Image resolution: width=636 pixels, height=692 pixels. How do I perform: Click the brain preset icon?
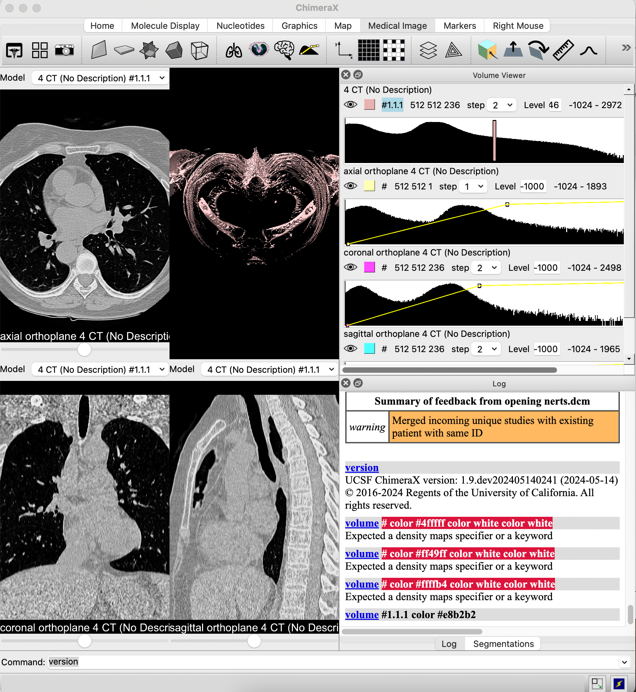284,50
